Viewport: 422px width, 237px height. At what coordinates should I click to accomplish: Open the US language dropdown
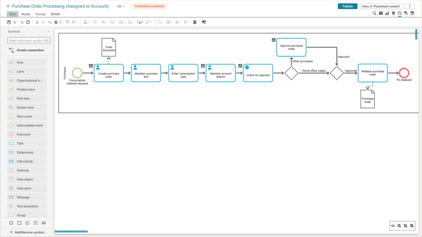(x=120, y=7)
